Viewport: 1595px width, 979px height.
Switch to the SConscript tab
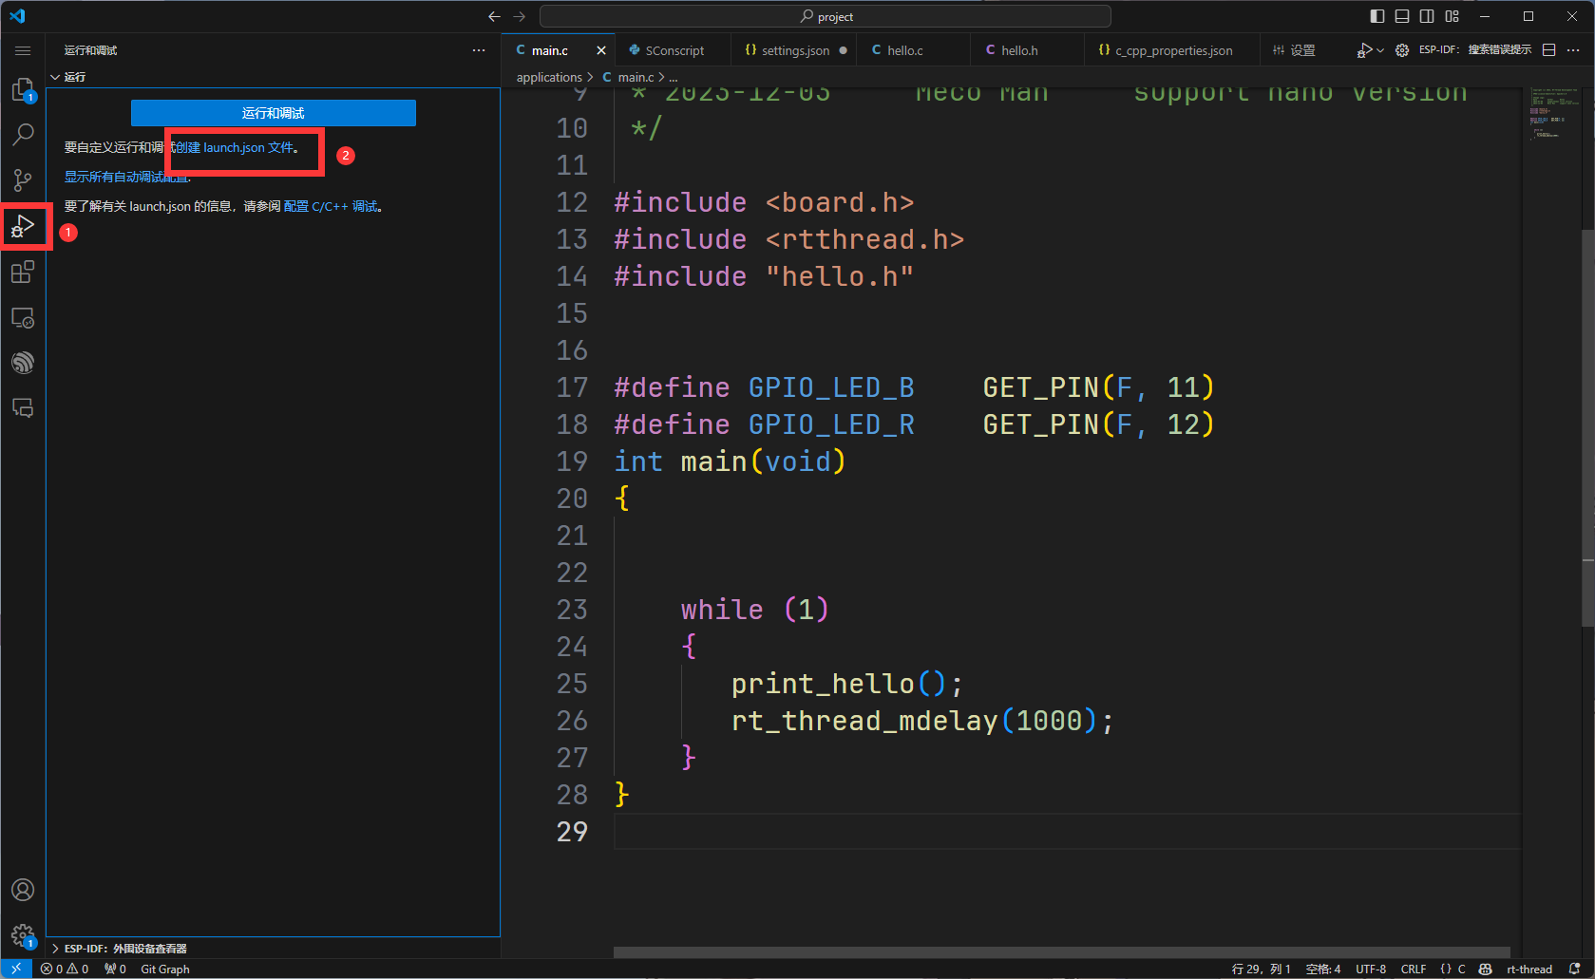point(674,50)
